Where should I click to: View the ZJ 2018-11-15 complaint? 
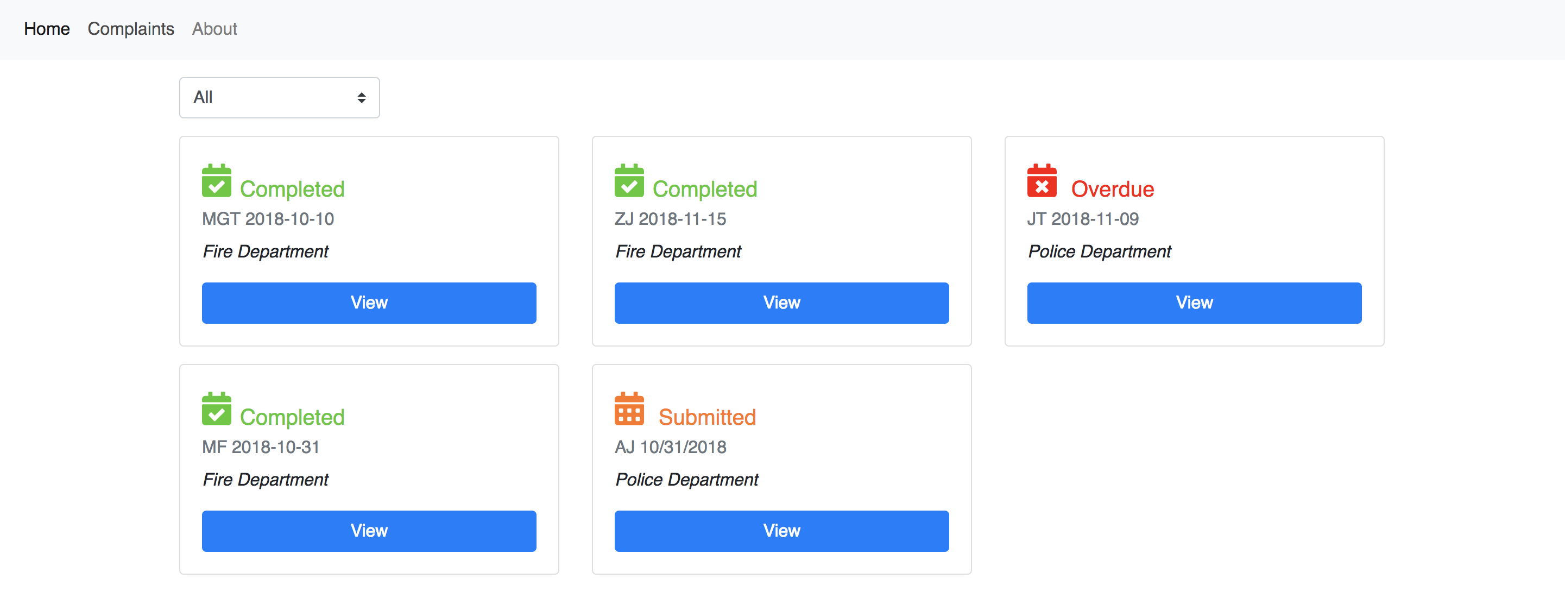pyautogui.click(x=781, y=303)
